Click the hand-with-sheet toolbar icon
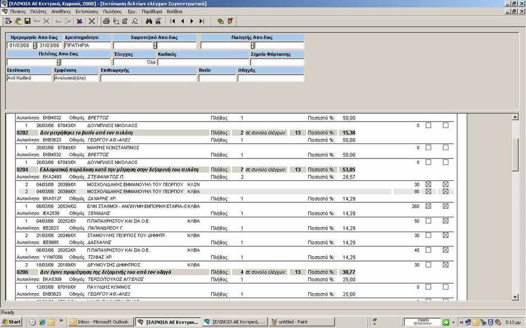The width and height of the screenshot is (526, 328). (18, 21)
